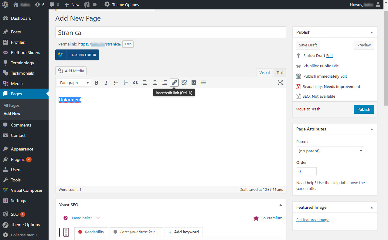Collapse the Yoast SEO metabox
388x240 pixels.
pyautogui.click(x=281, y=205)
